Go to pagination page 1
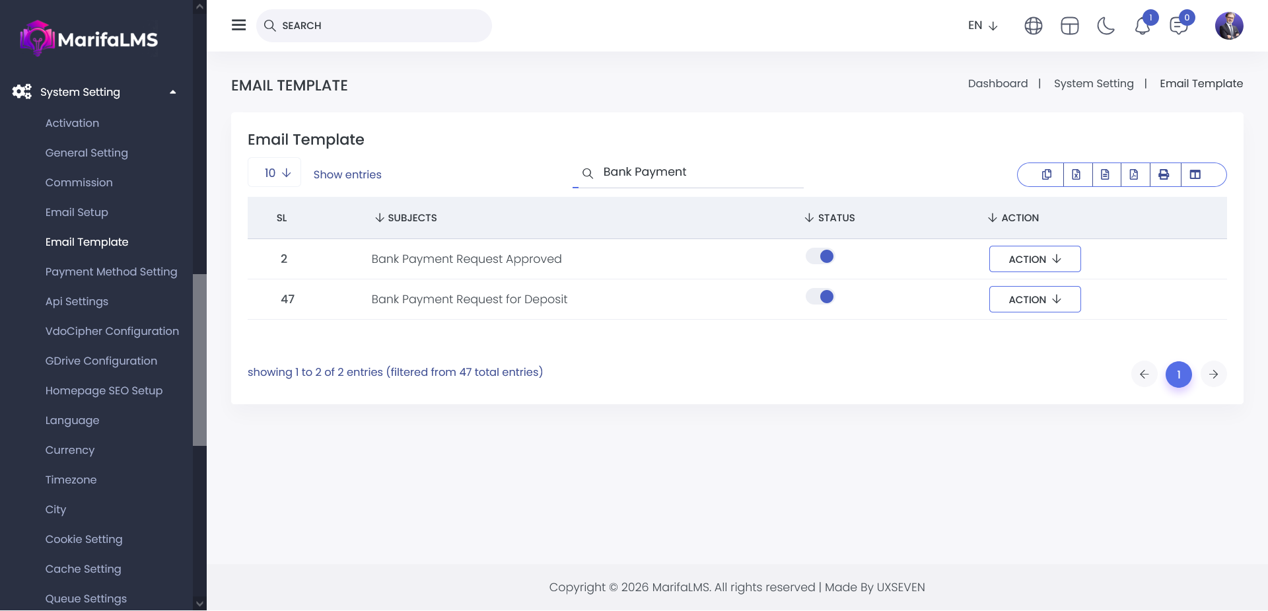This screenshot has height=611, width=1268. click(1178, 375)
